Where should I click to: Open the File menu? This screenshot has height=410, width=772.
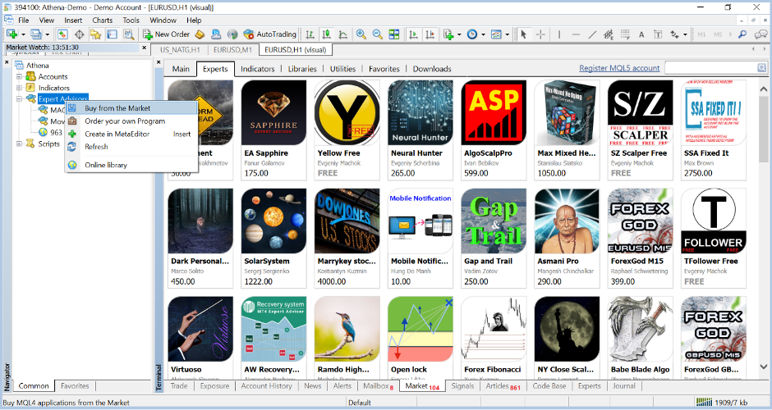pyautogui.click(x=24, y=20)
